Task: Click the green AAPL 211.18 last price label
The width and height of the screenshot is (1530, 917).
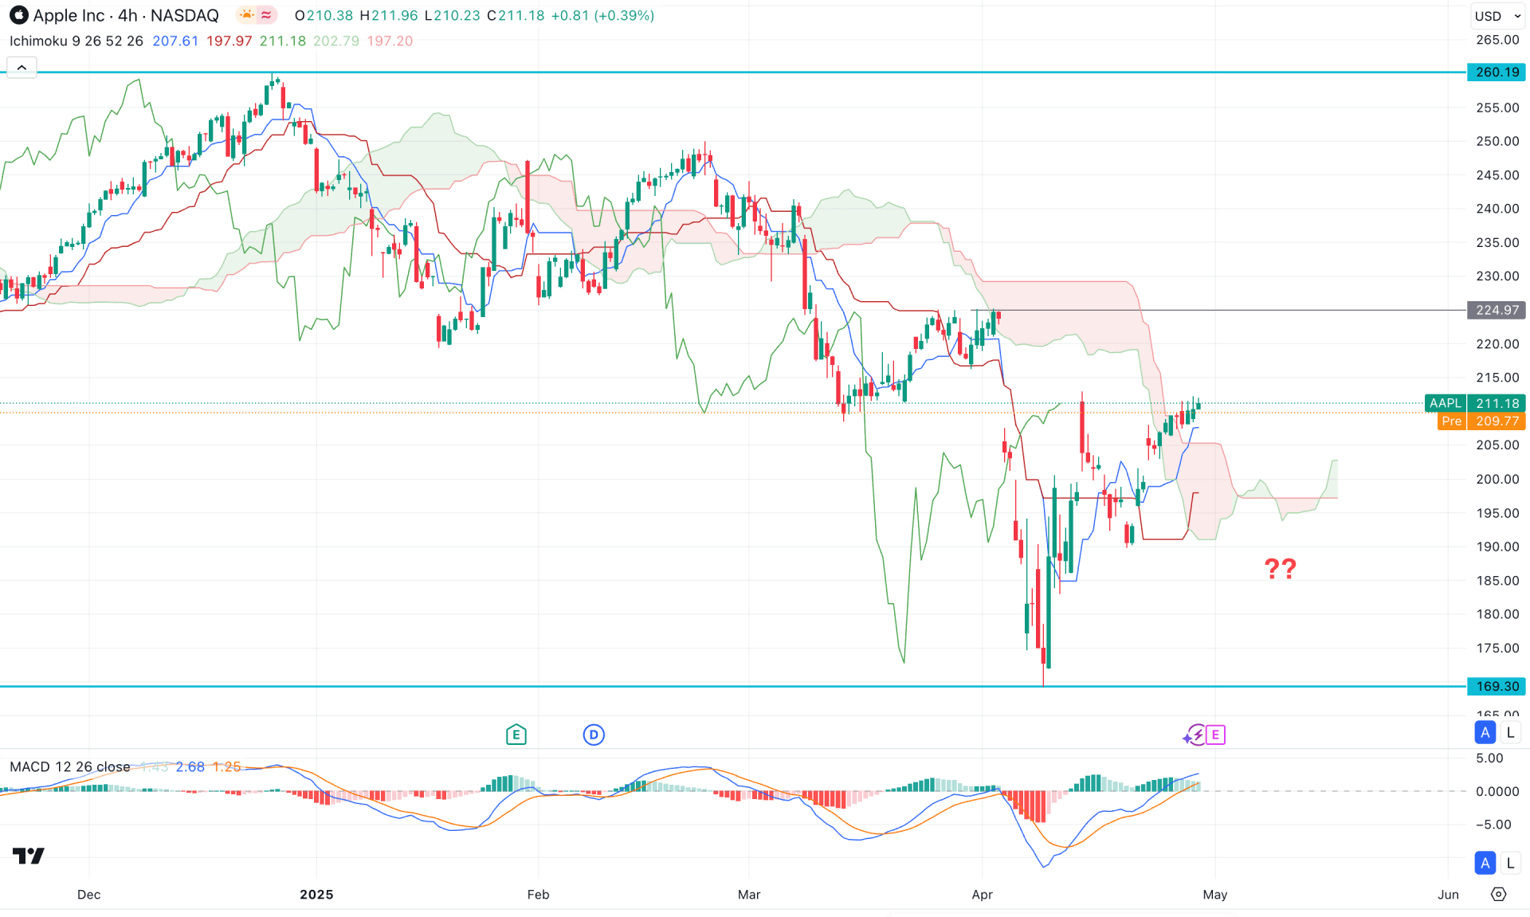Action: pos(1475,403)
